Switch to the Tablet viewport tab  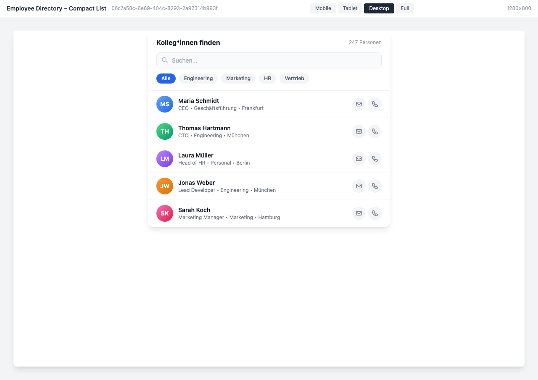pos(350,8)
